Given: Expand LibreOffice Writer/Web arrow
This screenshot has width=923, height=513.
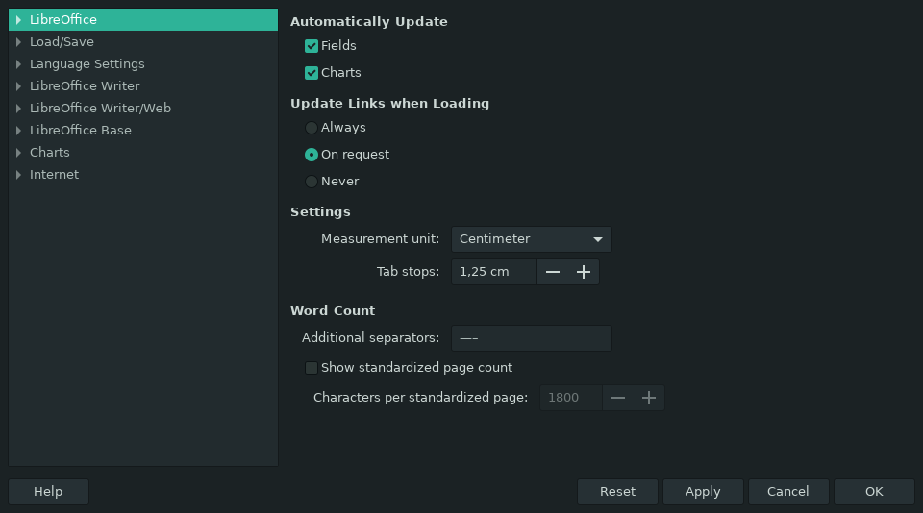Looking at the screenshot, I should 18,109.
